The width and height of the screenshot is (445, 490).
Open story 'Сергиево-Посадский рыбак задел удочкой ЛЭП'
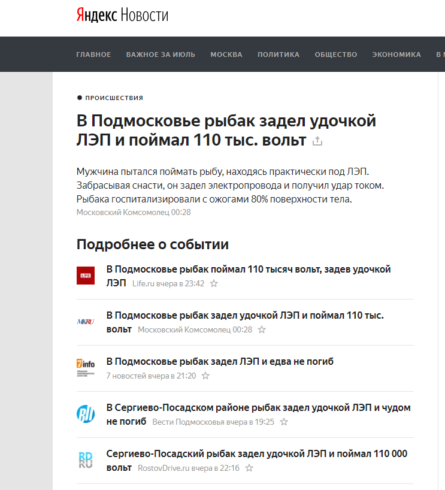[x=257, y=460]
